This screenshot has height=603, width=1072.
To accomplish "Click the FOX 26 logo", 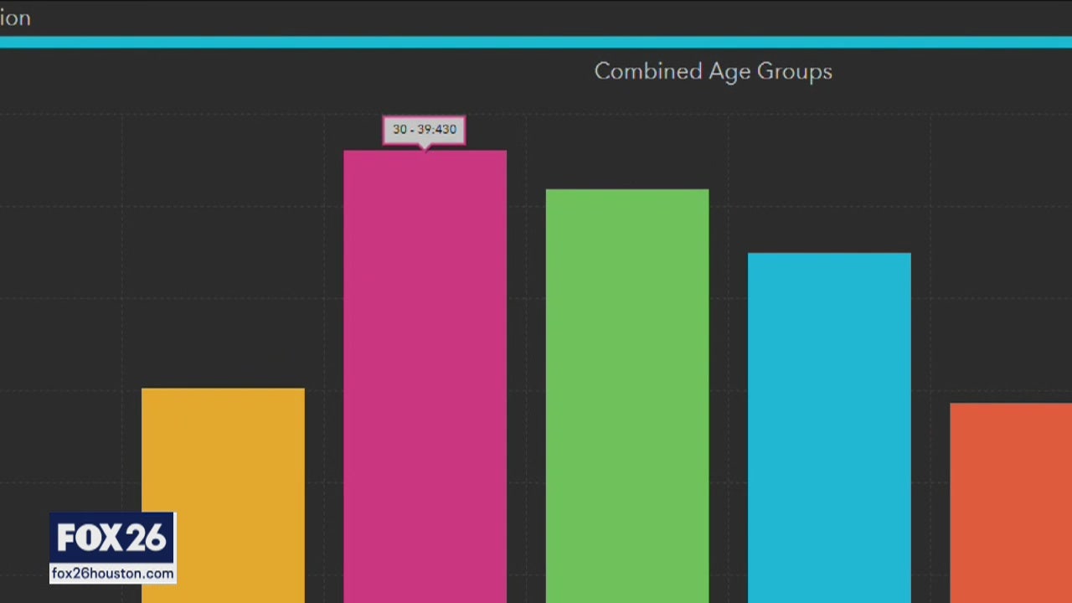I will coord(112,539).
